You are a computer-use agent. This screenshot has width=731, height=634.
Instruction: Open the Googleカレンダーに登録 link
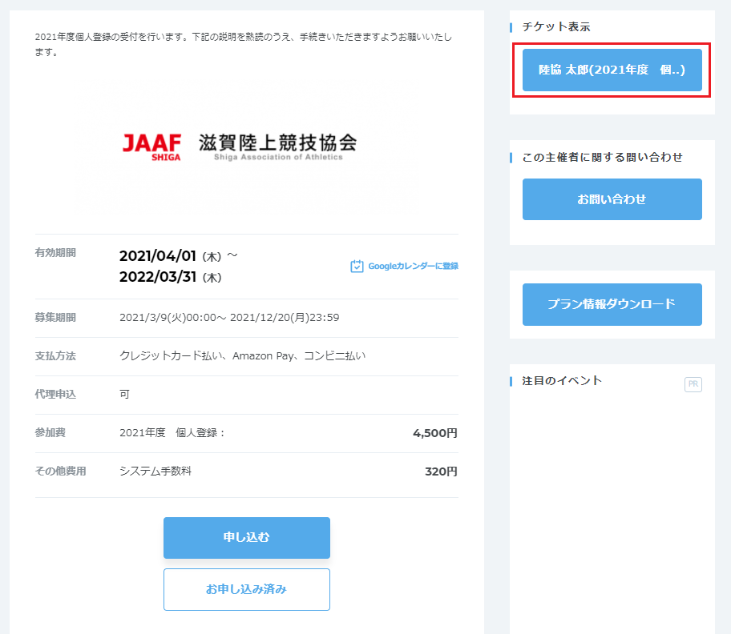413,267
